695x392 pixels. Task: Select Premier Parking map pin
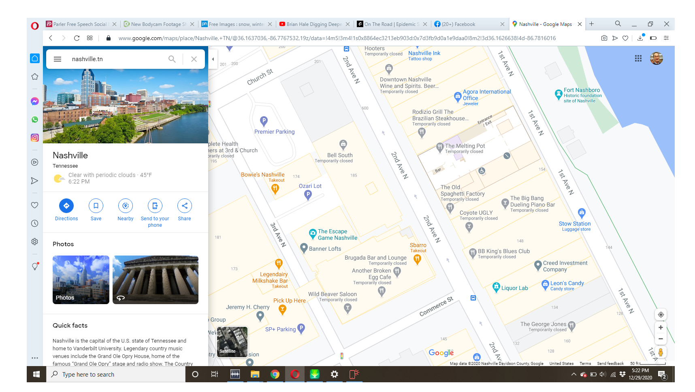[x=264, y=121]
